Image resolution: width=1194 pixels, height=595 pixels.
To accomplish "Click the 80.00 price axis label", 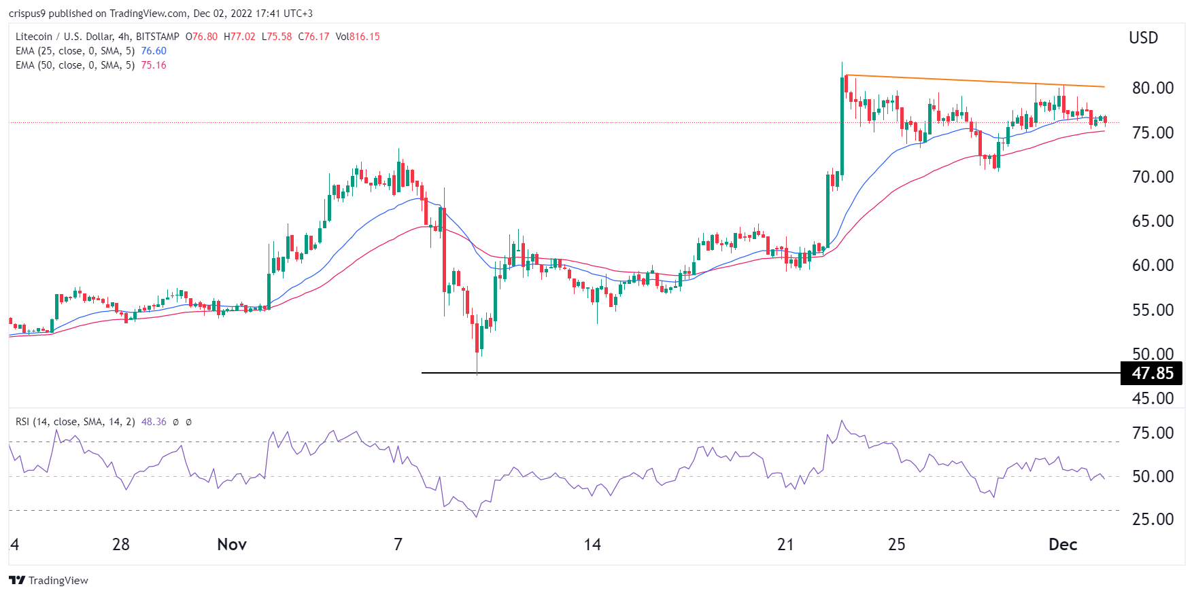I will (1153, 88).
